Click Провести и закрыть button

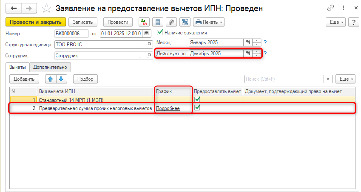(x=36, y=22)
